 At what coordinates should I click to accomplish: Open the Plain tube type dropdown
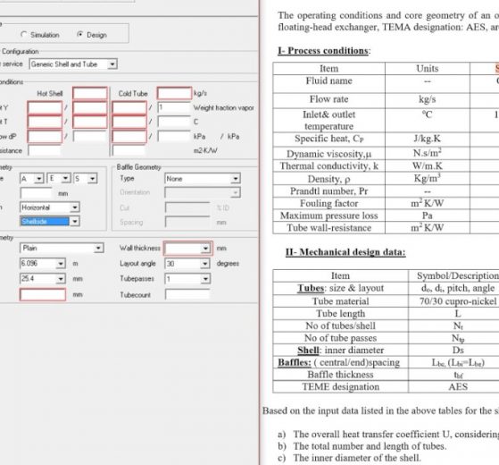pos(99,248)
